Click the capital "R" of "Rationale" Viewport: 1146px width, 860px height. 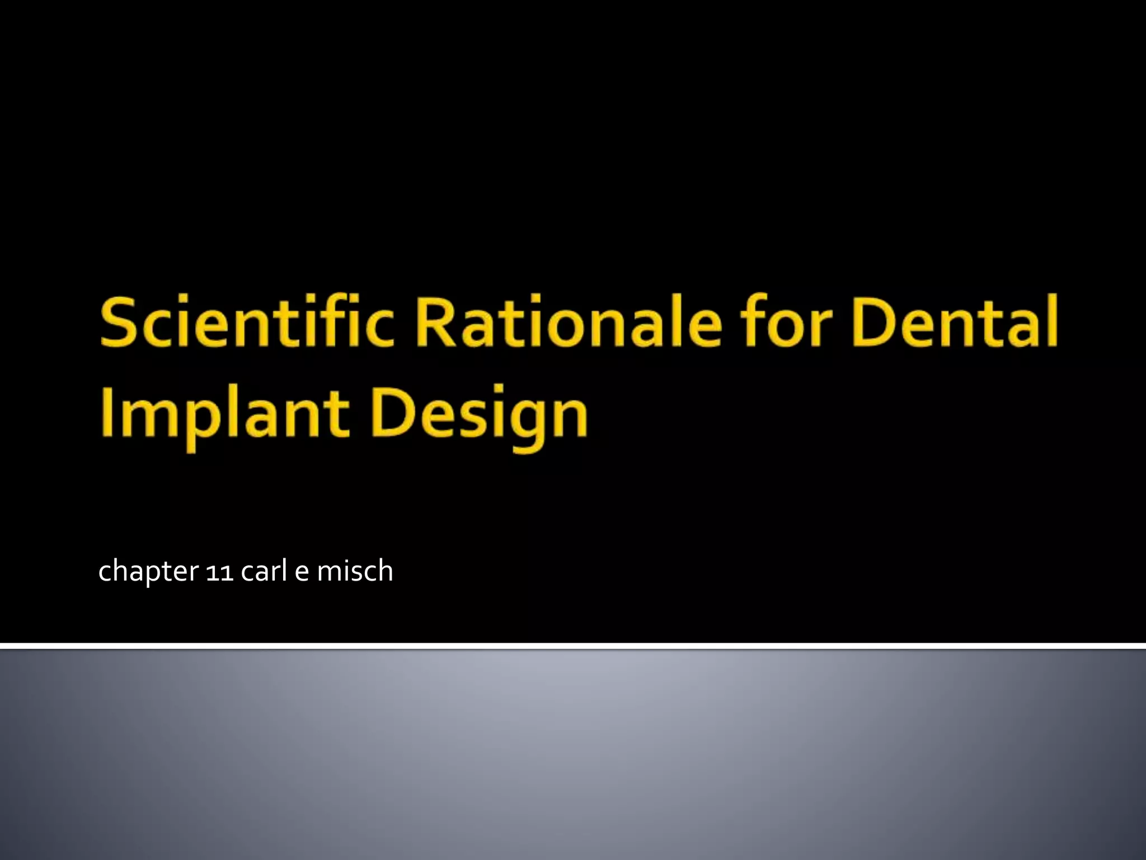[438, 322]
